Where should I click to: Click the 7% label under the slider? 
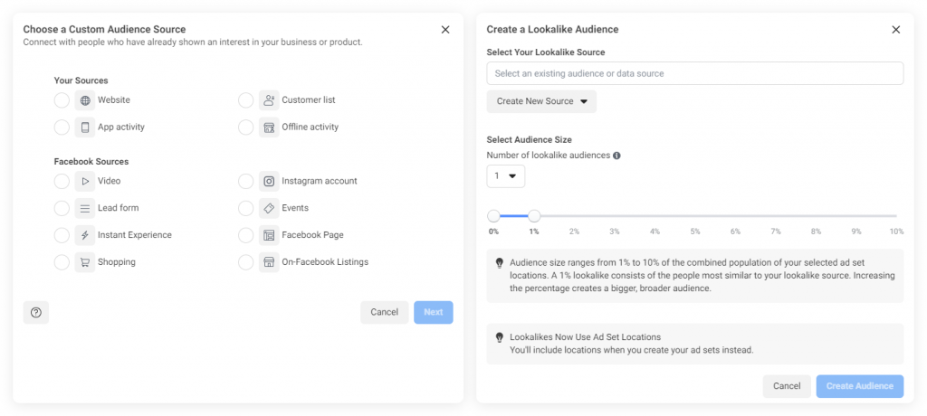pos(776,232)
